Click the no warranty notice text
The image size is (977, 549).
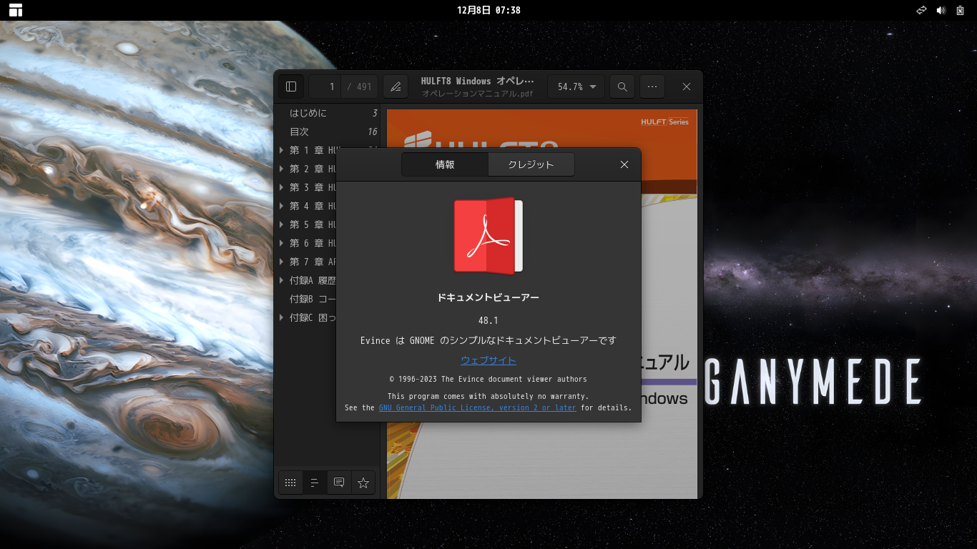pos(488,396)
